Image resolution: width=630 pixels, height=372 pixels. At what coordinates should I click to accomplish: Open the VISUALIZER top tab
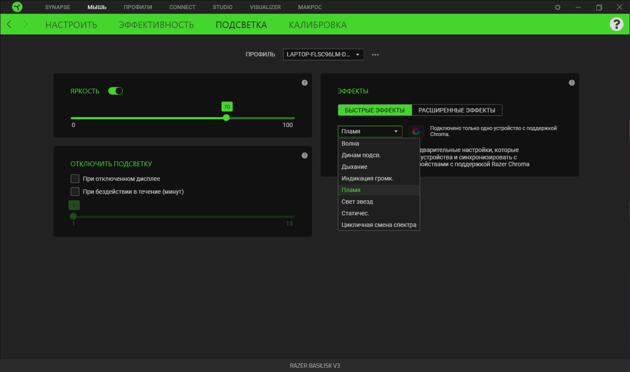[x=265, y=7]
